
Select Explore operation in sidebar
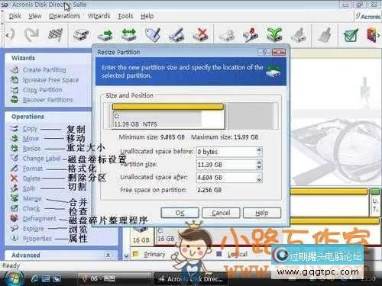[x=34, y=229]
